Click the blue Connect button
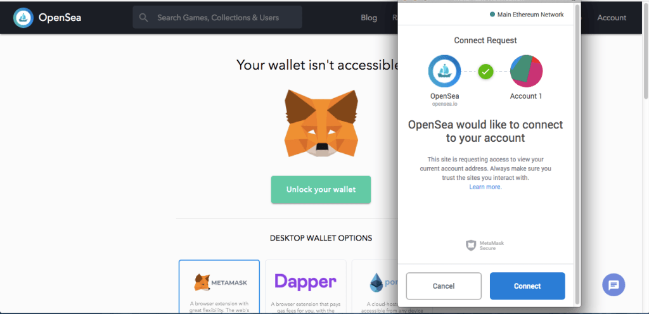649x314 pixels. 527,286
